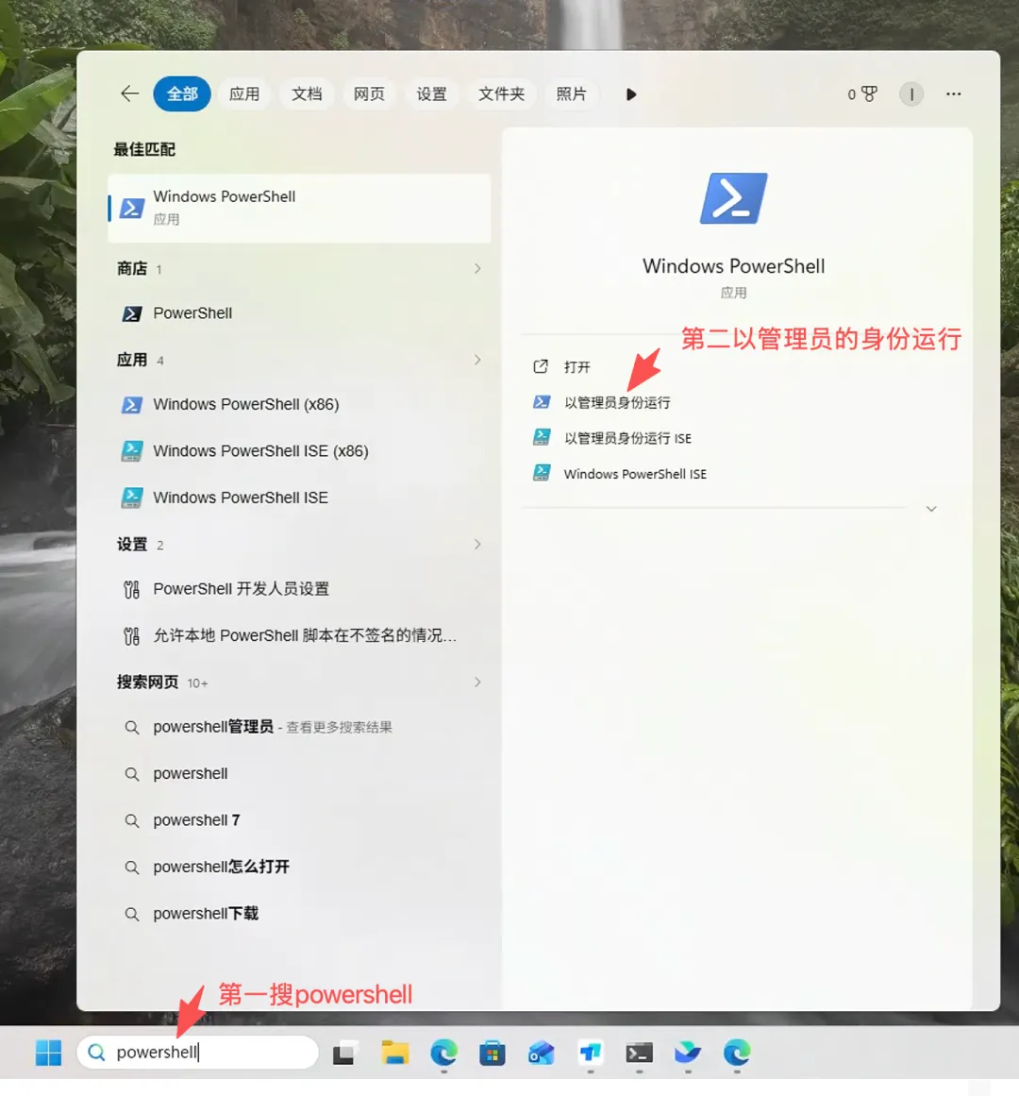Viewport: 1019px width, 1096px height.
Task: Go back with the left arrow icon
Action: (x=130, y=93)
